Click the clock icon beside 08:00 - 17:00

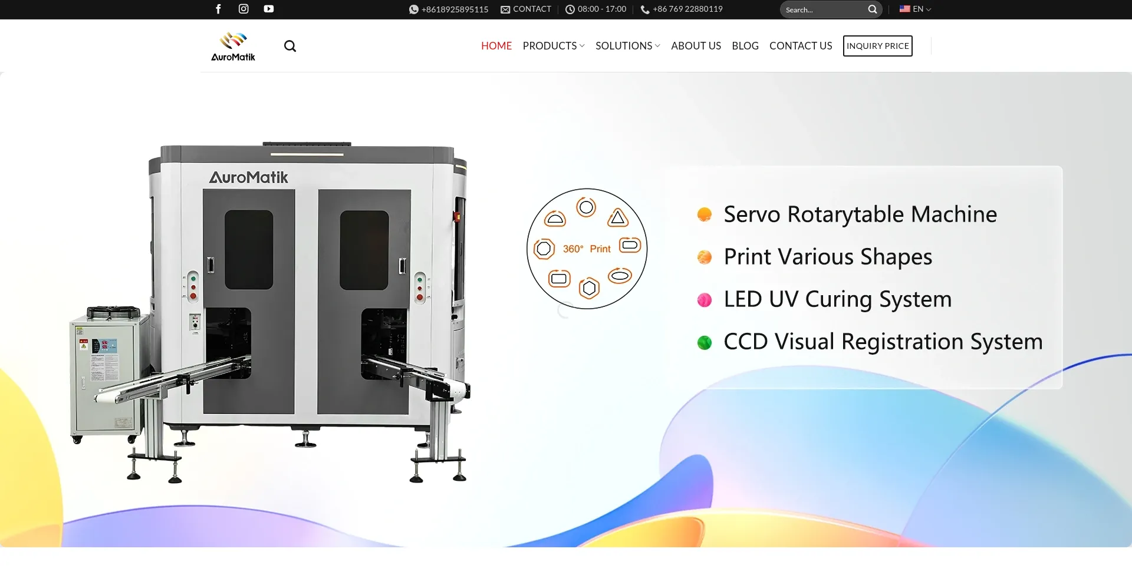coord(570,9)
